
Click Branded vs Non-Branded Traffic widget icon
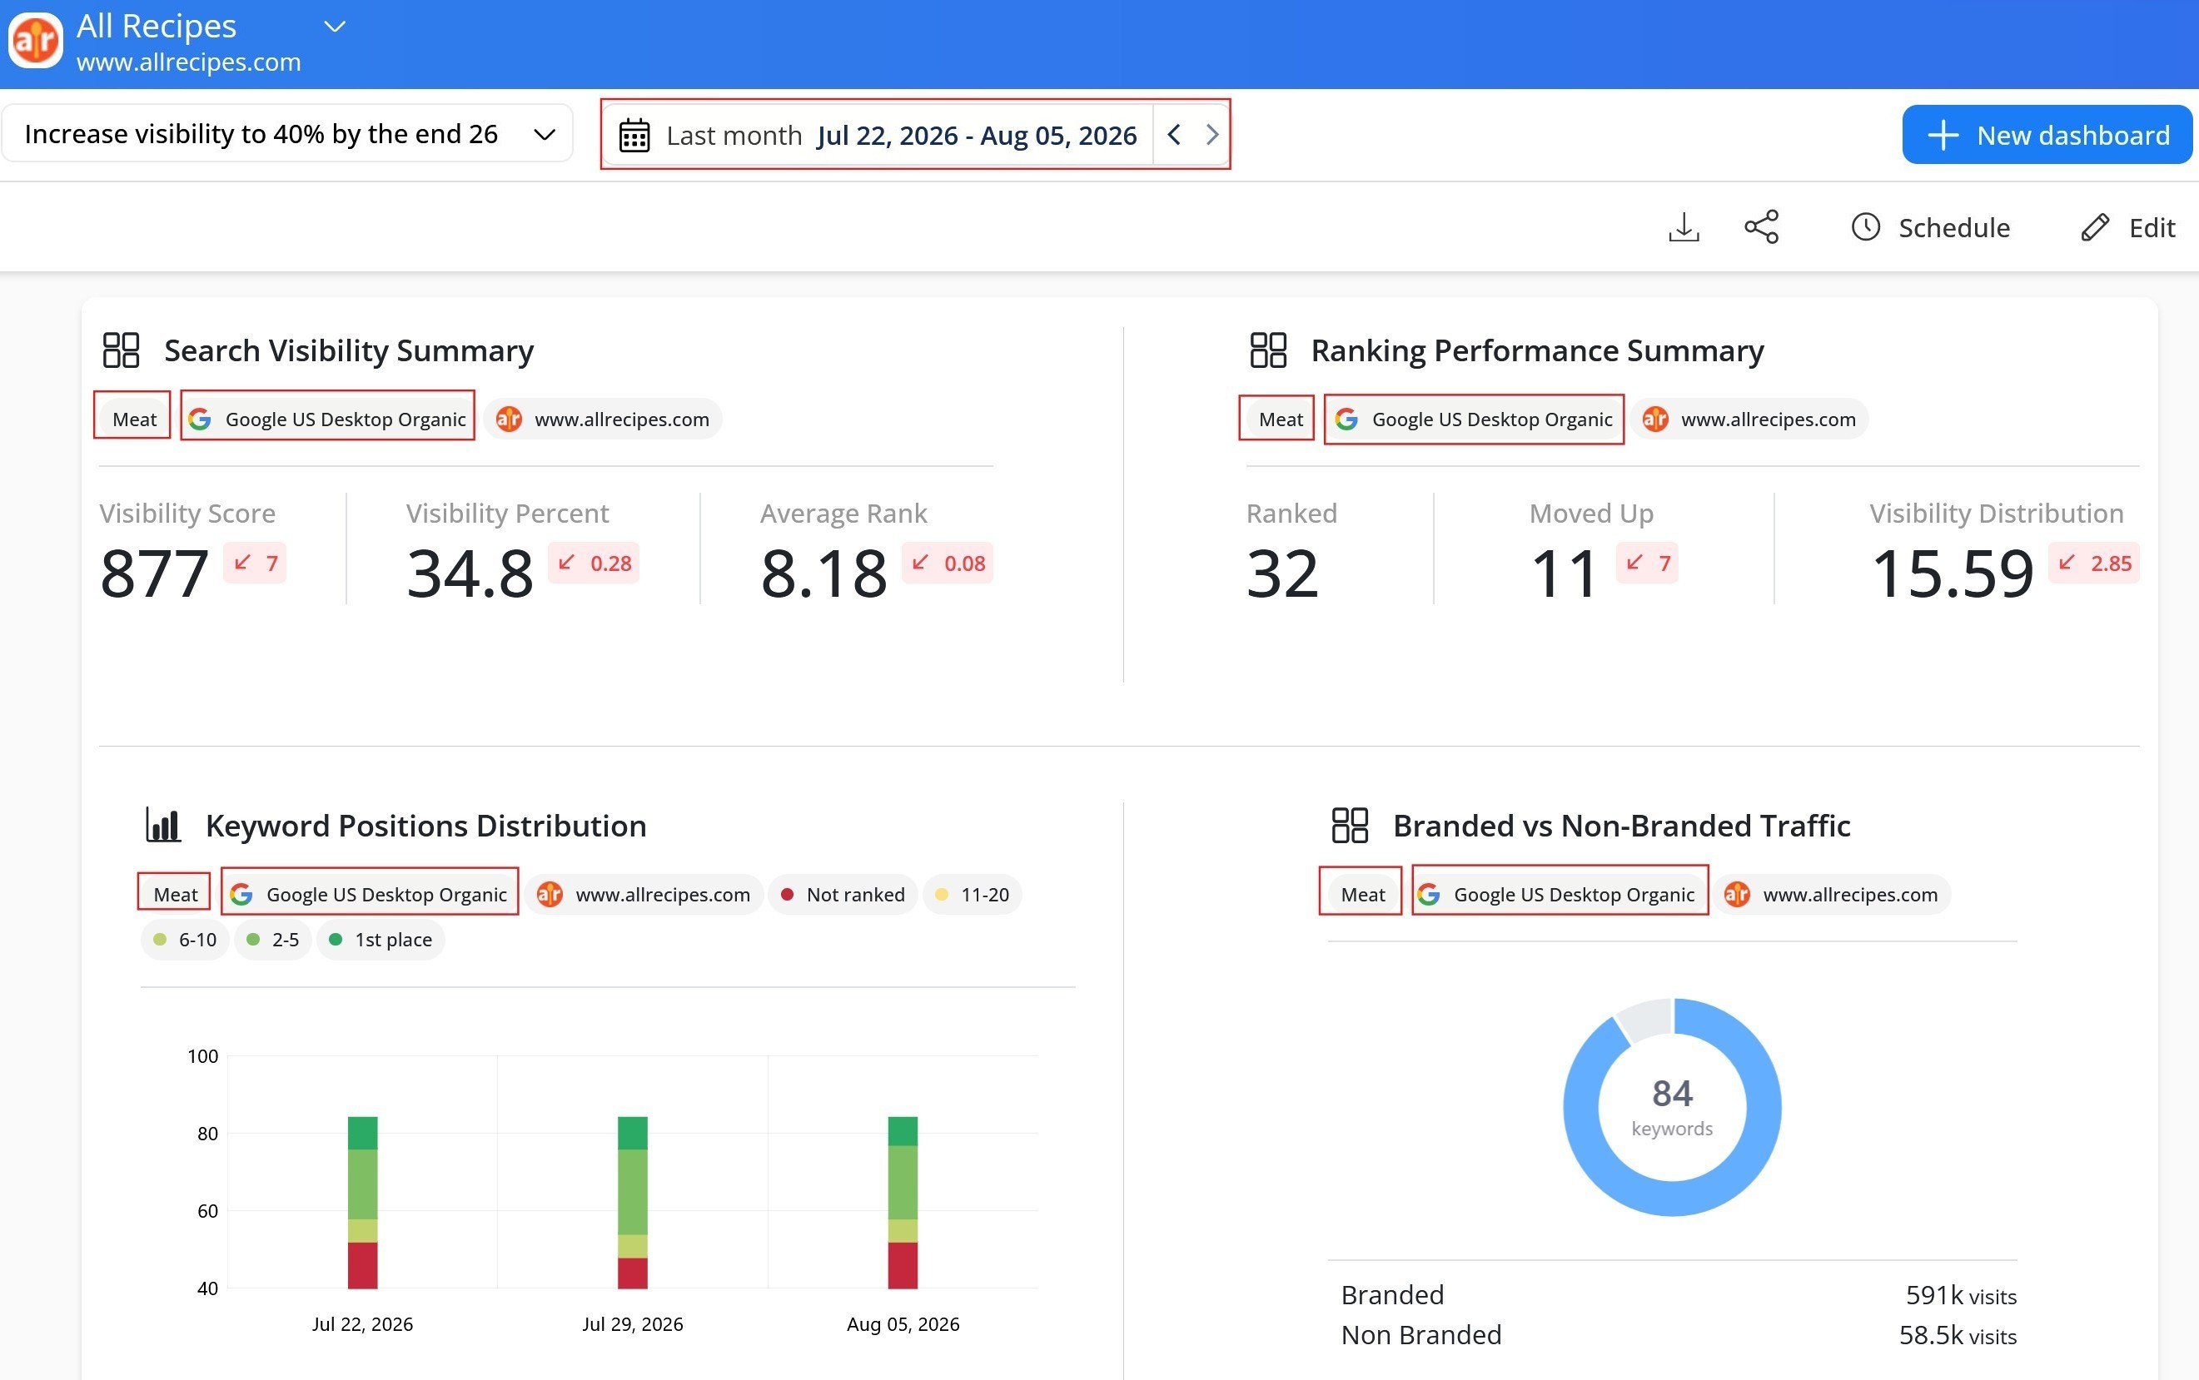pos(1349,825)
